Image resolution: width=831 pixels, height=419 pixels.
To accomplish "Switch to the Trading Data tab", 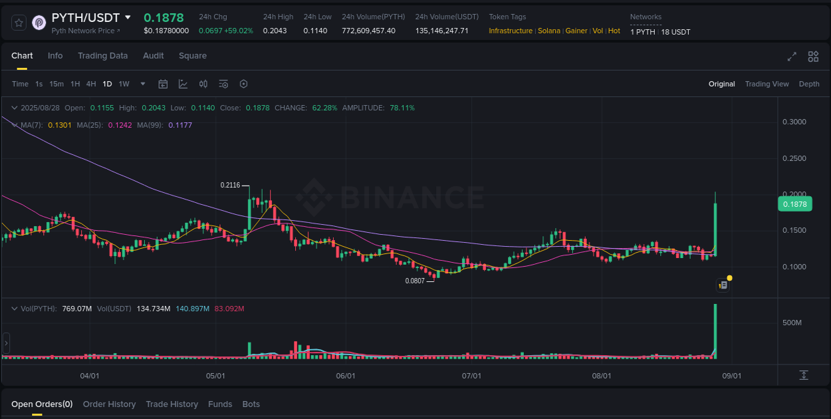I will pyautogui.click(x=102, y=56).
